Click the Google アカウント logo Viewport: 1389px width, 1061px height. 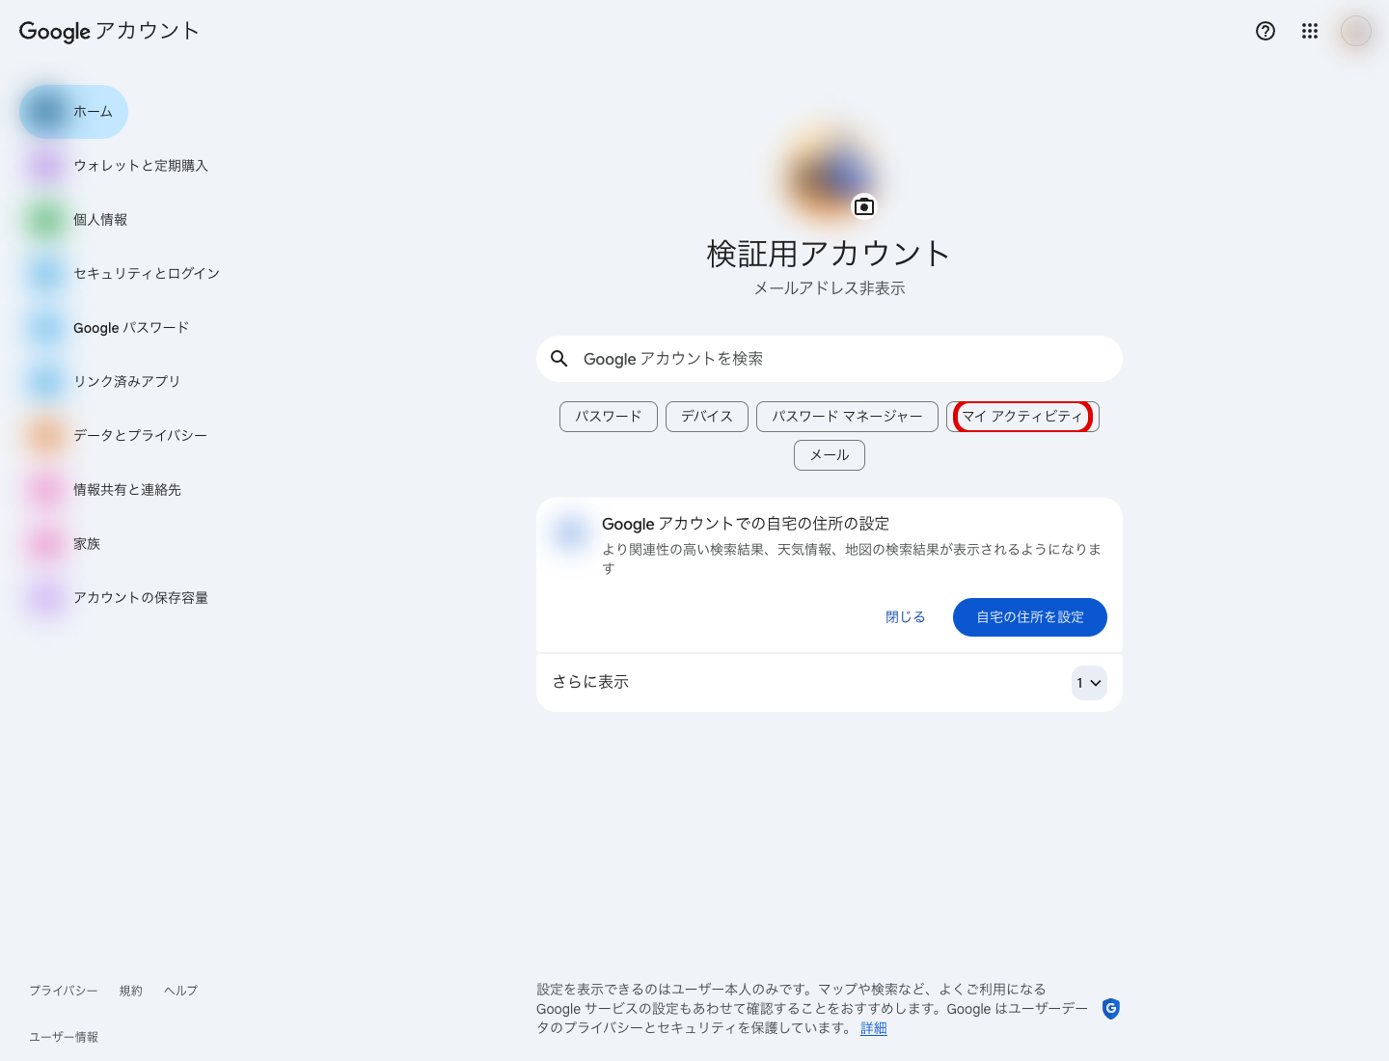click(x=109, y=31)
